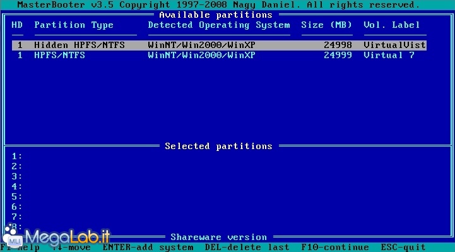Click the Detected Operating System column header
Viewport: 455px width, 252px height.
[x=219, y=25]
